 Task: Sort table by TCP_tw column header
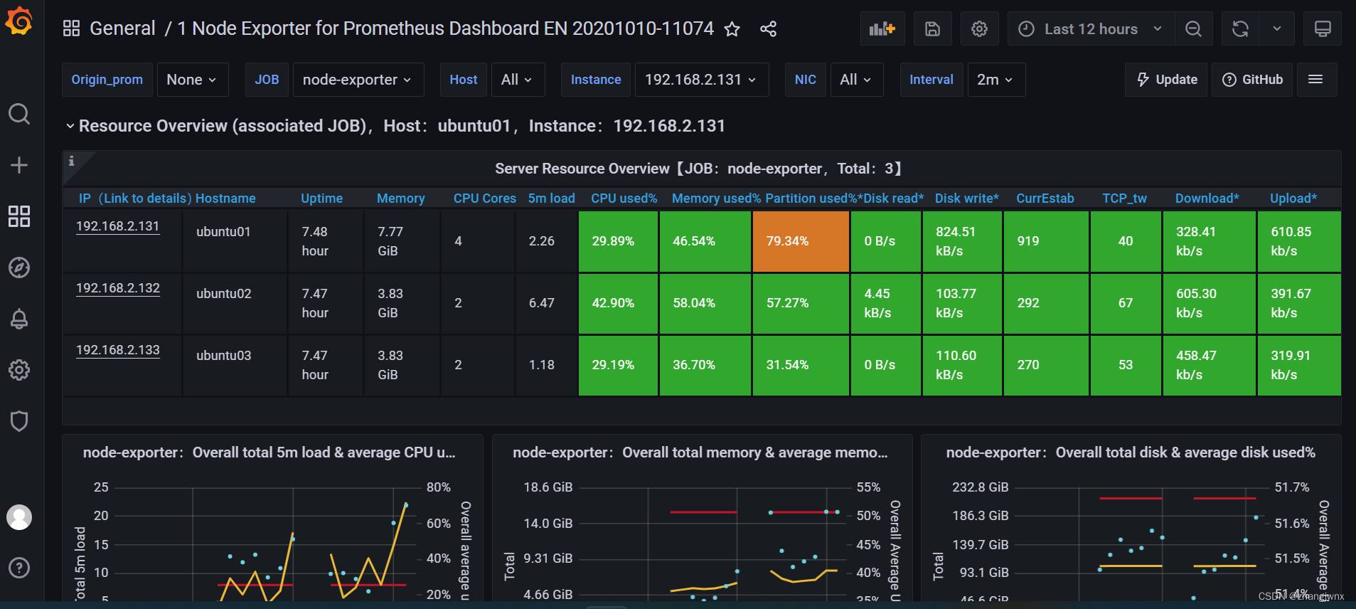click(1124, 198)
